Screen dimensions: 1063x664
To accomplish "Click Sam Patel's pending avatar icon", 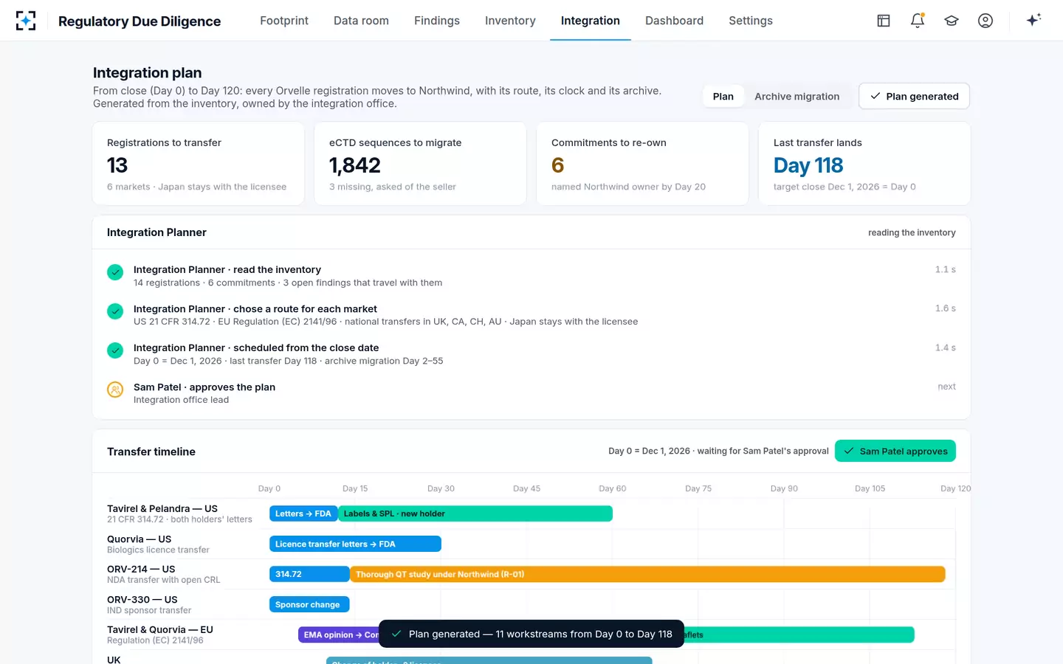I will pos(115,390).
